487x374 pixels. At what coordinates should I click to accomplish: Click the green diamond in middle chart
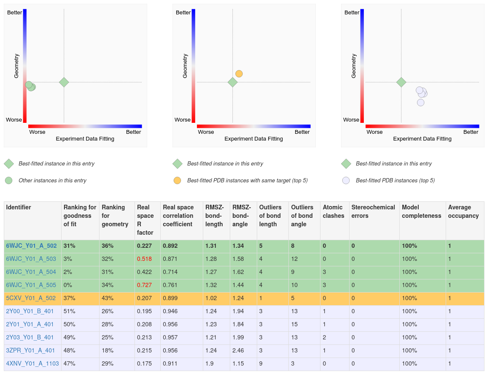coord(232,82)
